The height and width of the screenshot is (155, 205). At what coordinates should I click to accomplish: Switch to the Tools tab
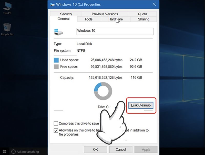coord(88,19)
